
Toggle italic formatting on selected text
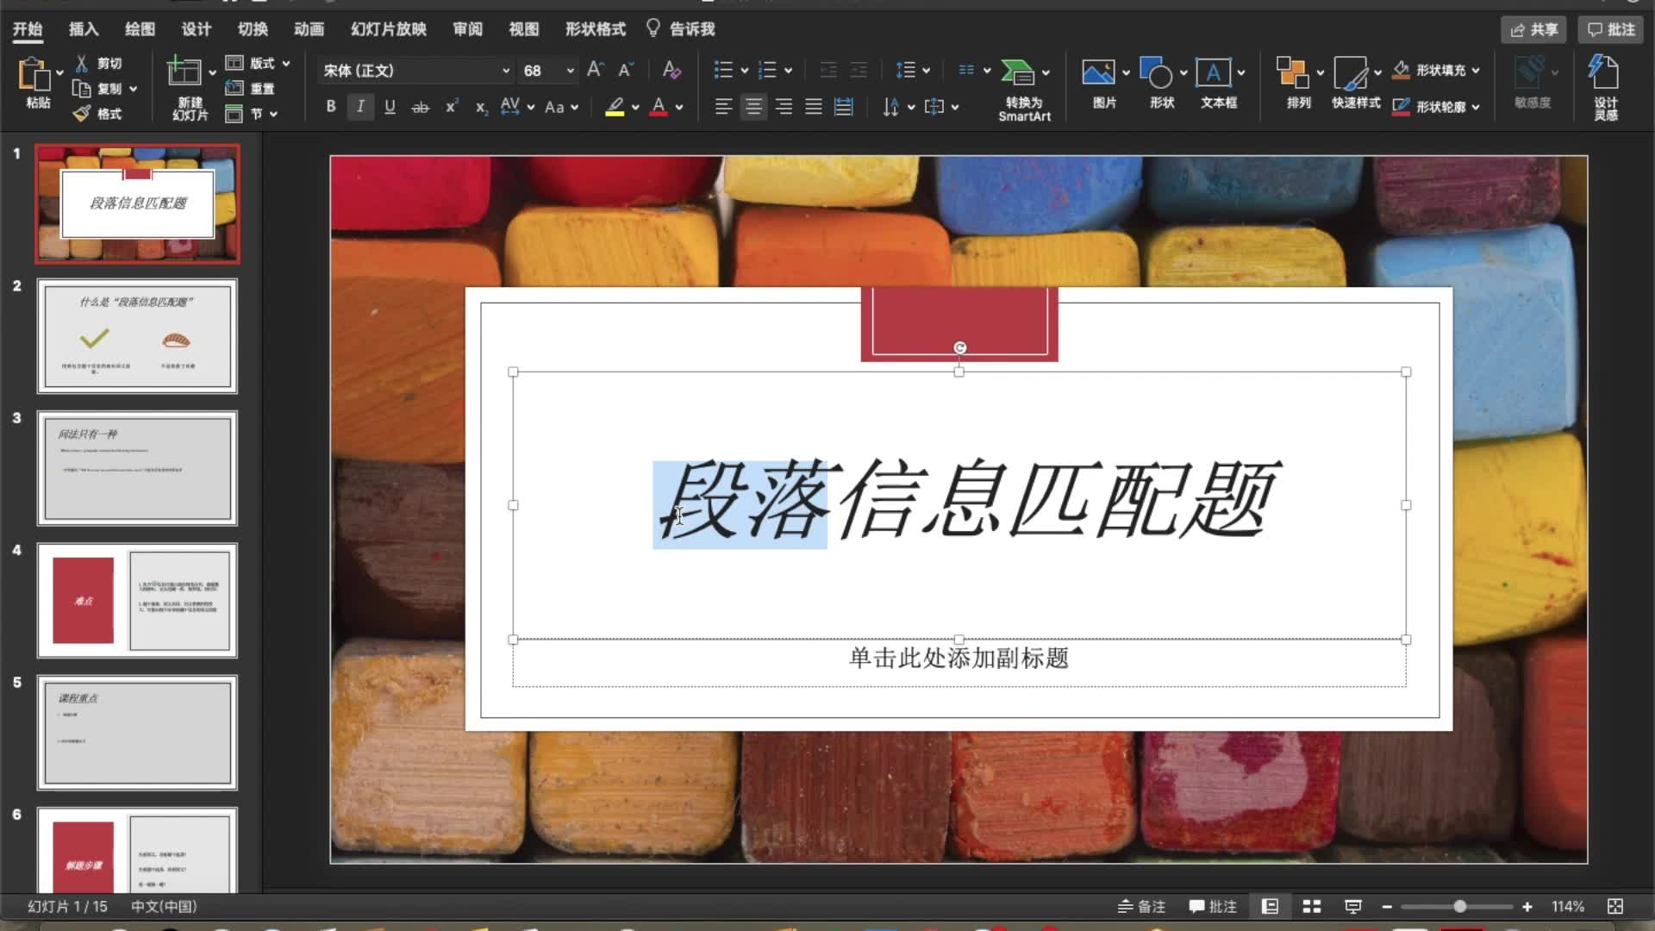(x=360, y=106)
